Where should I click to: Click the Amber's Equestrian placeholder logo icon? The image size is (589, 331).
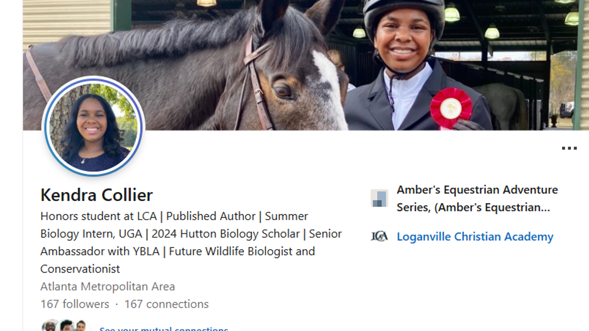(x=379, y=198)
